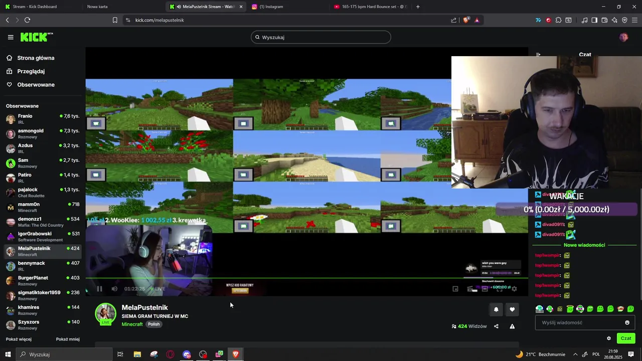Screen dimensions: 642x361
Task: Open the user profile avatar menu
Action: coord(623,37)
